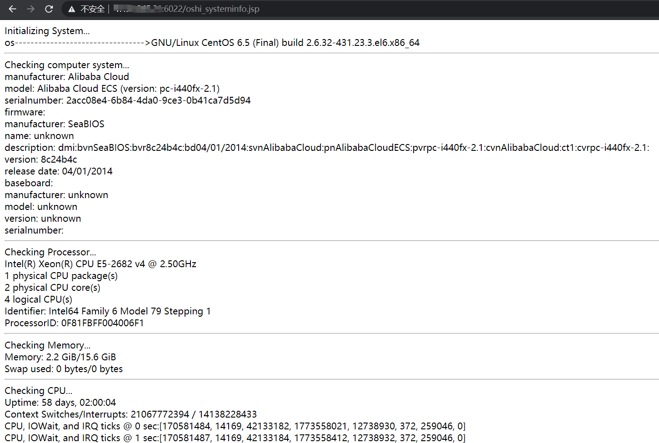Image resolution: width=659 pixels, height=443 pixels.
Task: Click 'version: 8c24b4c' line
Action: pos(41,159)
